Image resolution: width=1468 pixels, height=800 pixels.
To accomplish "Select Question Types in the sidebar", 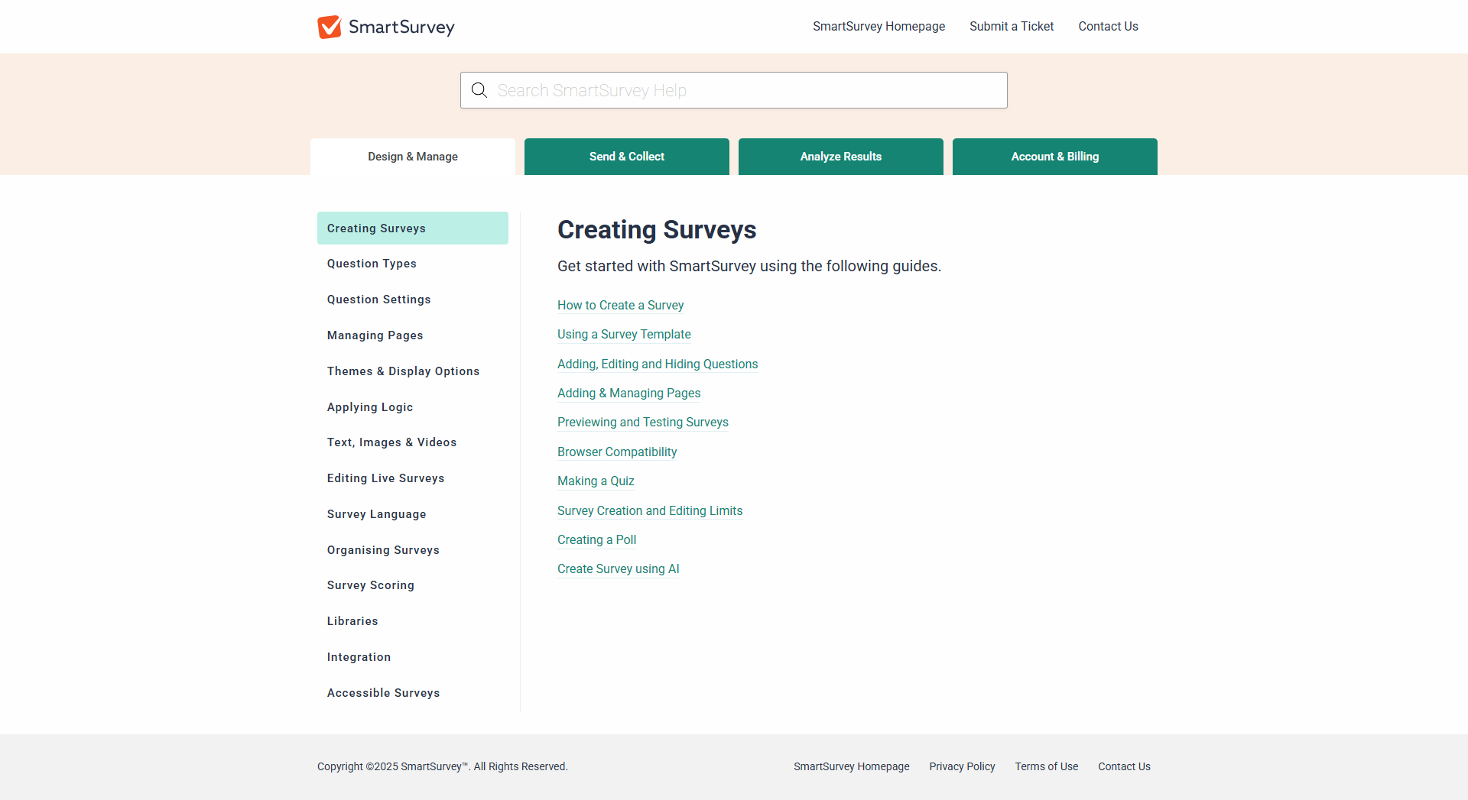I will [372, 264].
